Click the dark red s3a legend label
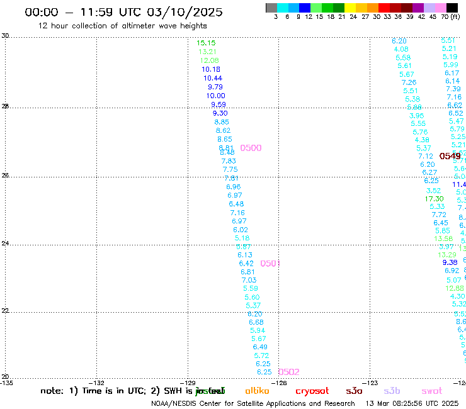 pos(354,391)
